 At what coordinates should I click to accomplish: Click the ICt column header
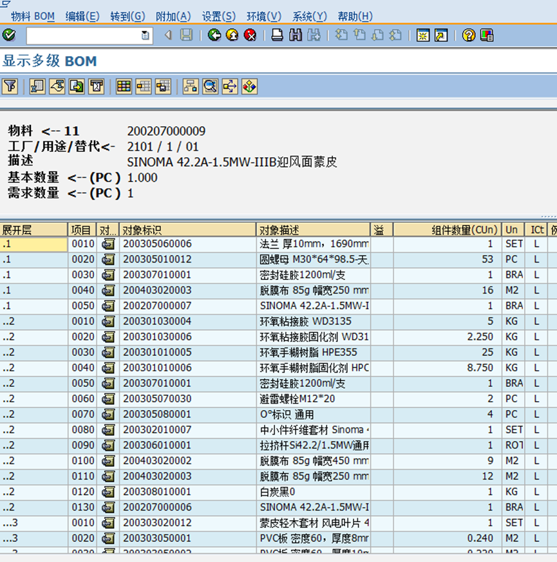tap(536, 230)
